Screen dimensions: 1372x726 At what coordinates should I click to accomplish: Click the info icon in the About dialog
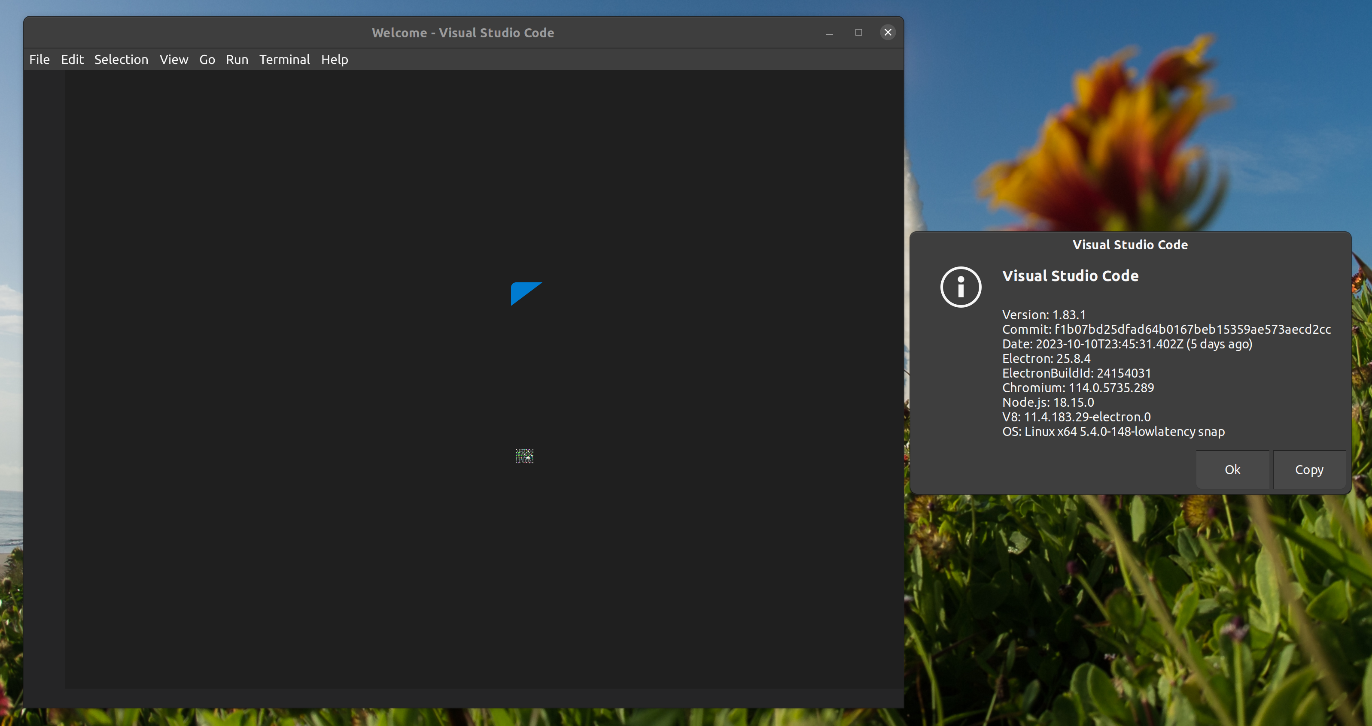[960, 286]
